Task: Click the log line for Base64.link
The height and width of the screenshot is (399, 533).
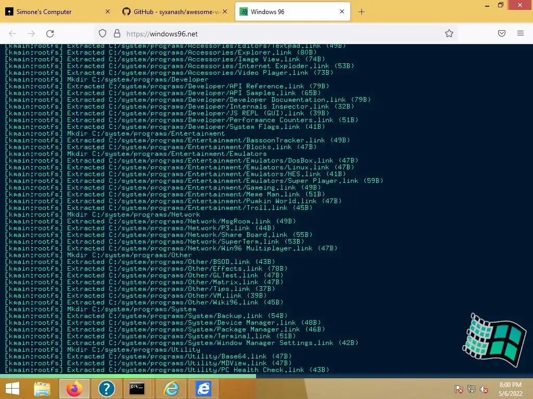Action: (148, 356)
